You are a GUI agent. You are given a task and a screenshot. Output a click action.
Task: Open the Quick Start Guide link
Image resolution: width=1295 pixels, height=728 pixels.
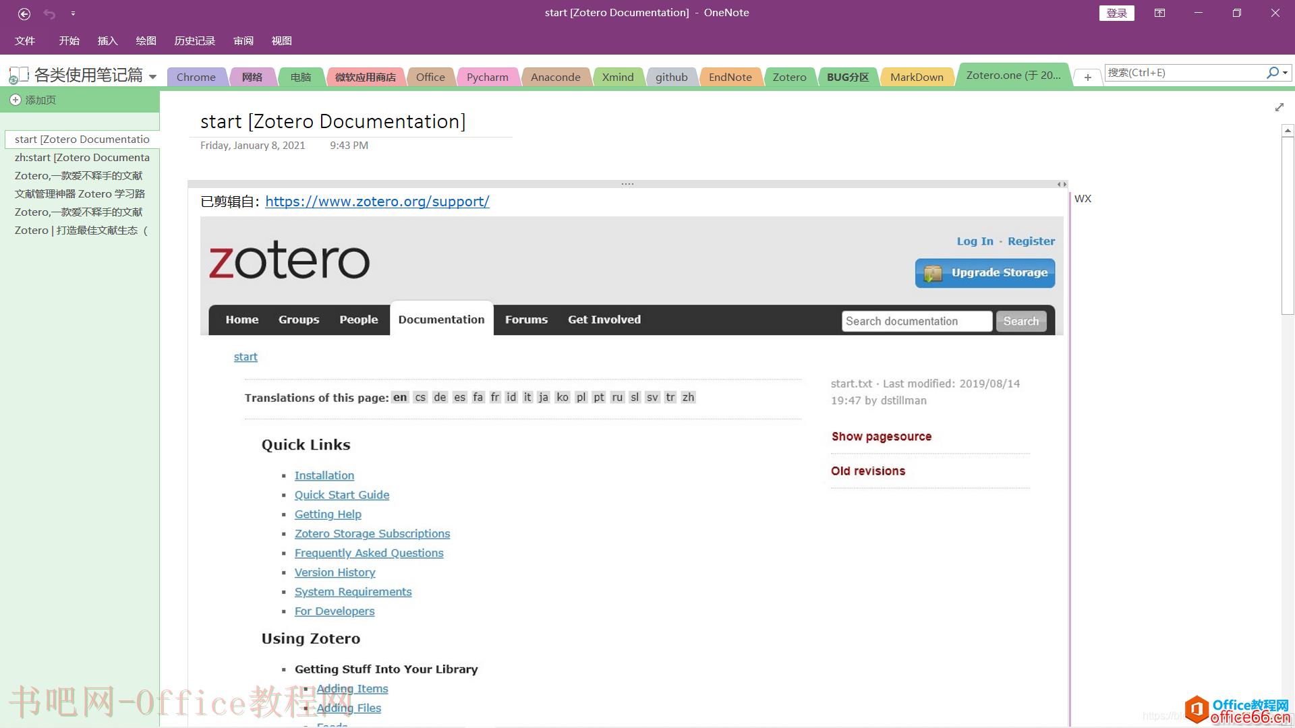pyautogui.click(x=342, y=495)
